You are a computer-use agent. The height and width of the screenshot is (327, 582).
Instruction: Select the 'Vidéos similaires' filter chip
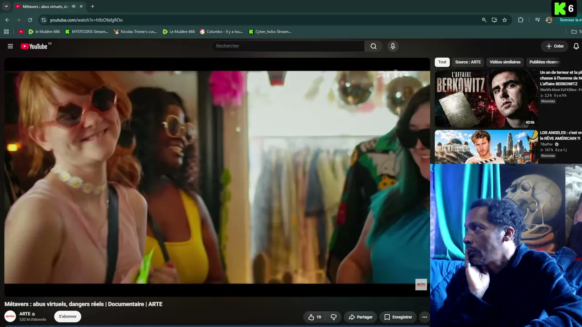(505, 62)
